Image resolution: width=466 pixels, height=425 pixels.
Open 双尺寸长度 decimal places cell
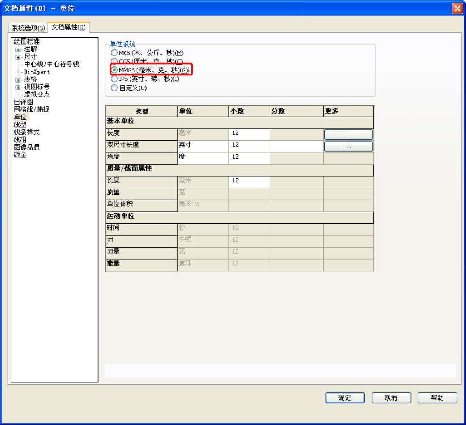point(249,146)
